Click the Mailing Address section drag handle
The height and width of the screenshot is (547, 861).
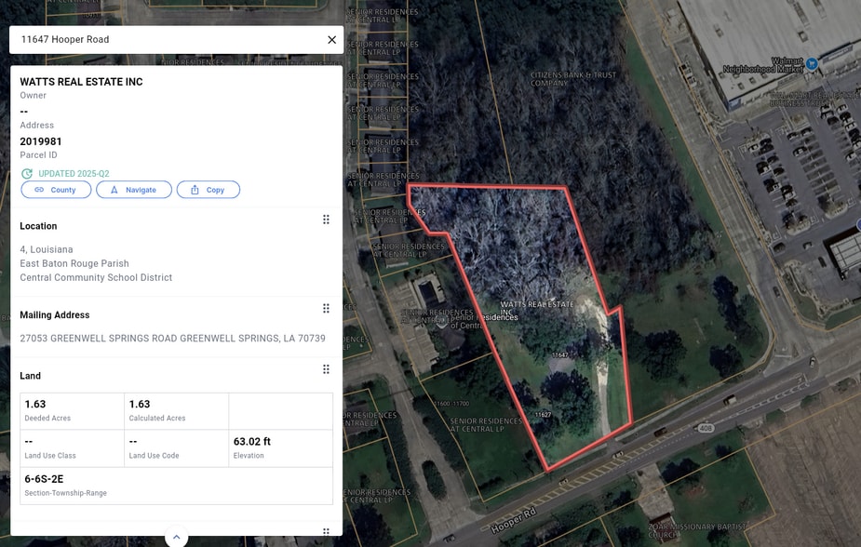(x=326, y=308)
